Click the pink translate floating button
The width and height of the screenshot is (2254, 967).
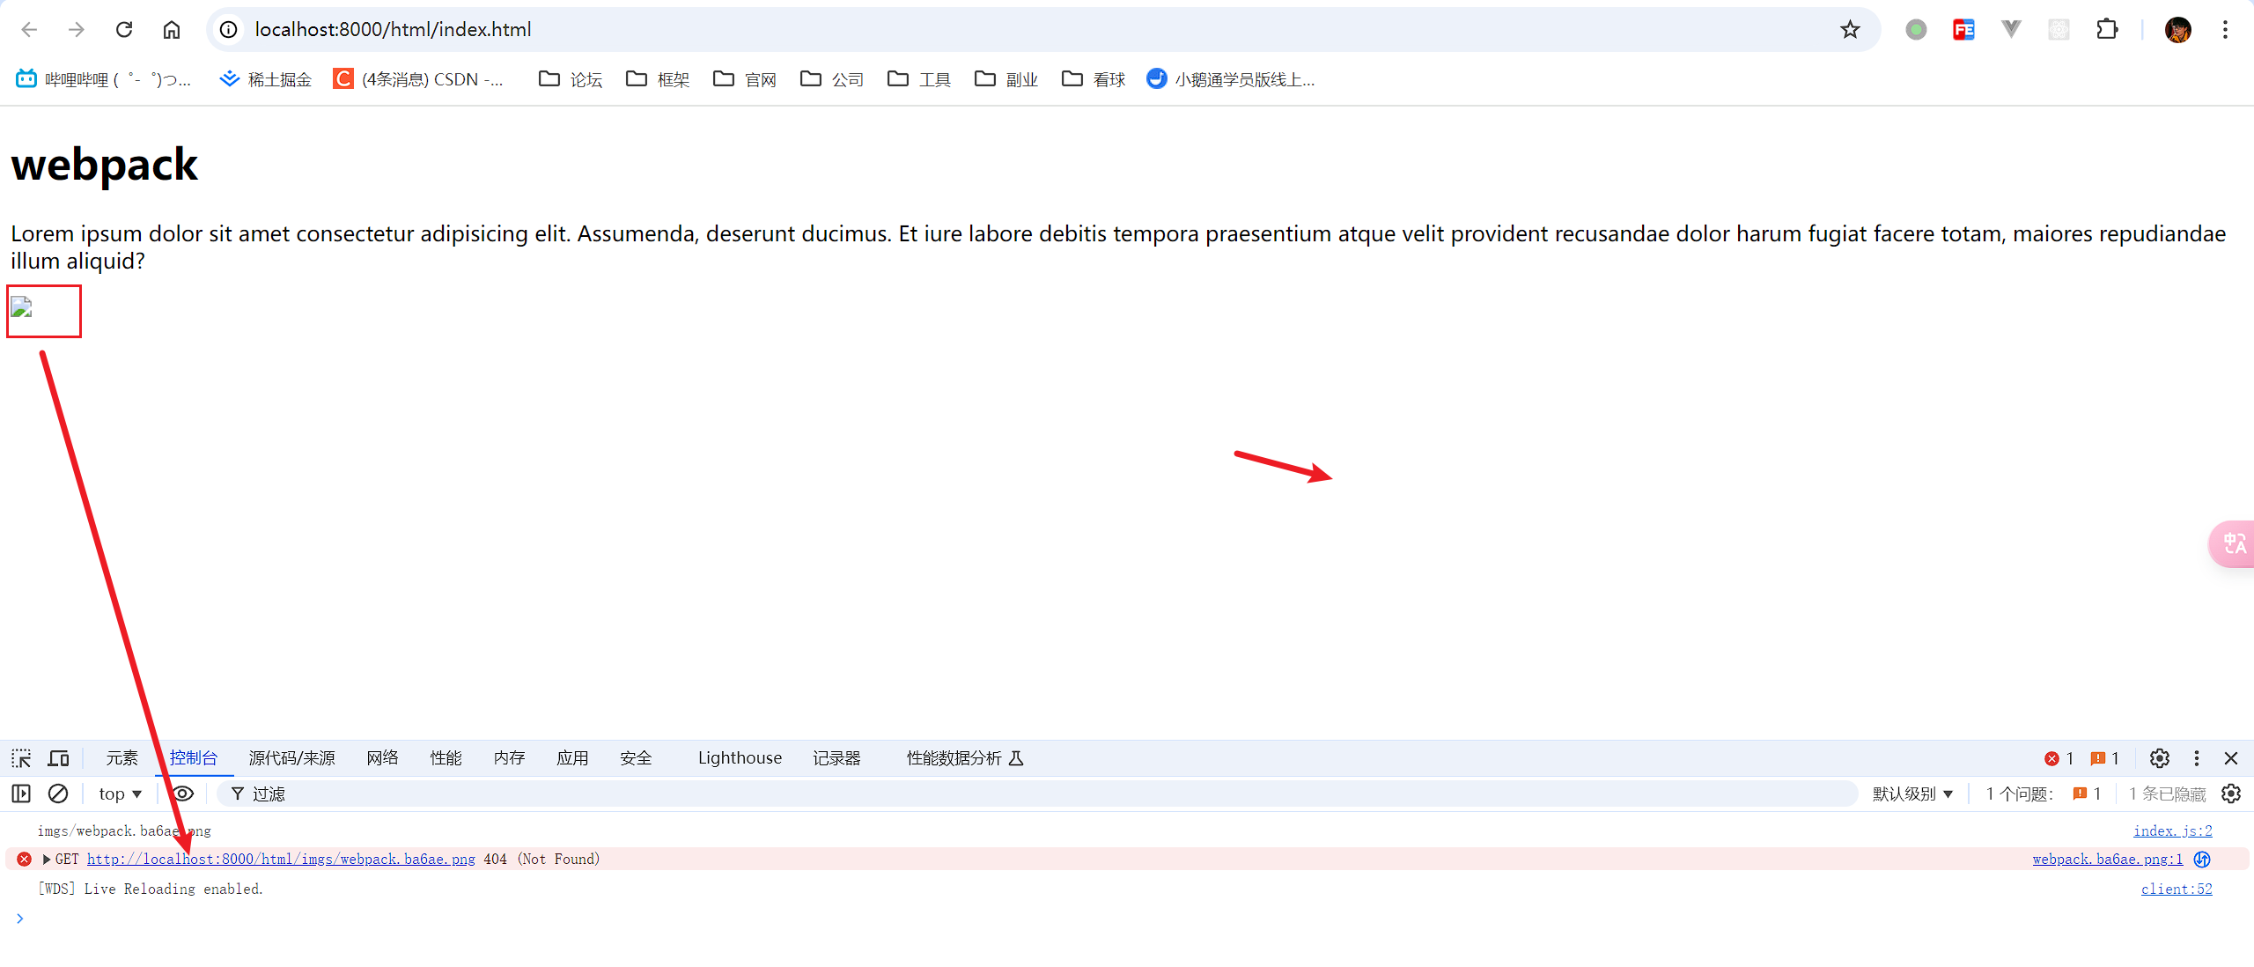point(2234,543)
